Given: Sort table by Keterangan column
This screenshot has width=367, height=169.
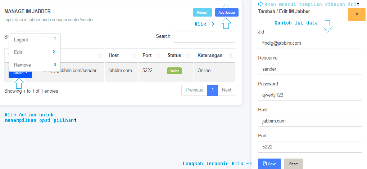Looking at the screenshot, I should point(214,55).
